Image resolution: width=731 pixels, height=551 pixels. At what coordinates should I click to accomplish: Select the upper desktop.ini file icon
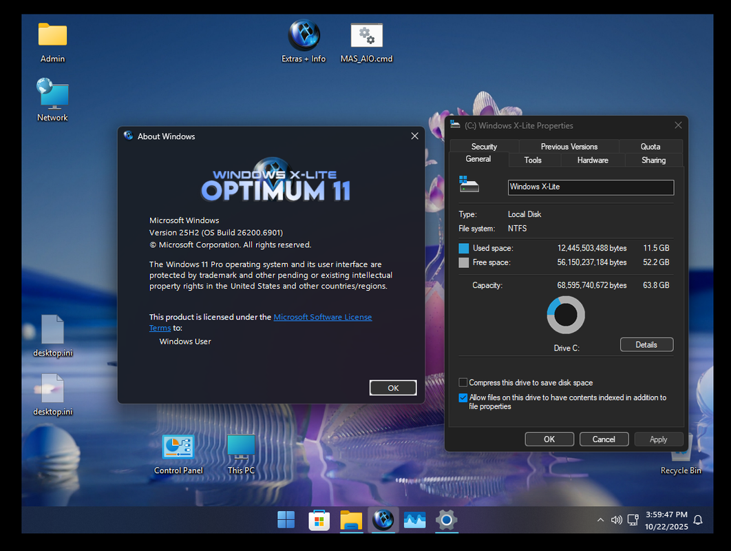[52, 336]
